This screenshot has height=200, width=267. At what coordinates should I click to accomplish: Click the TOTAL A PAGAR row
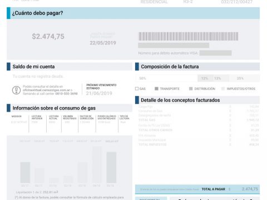pyautogui.click(x=197, y=189)
